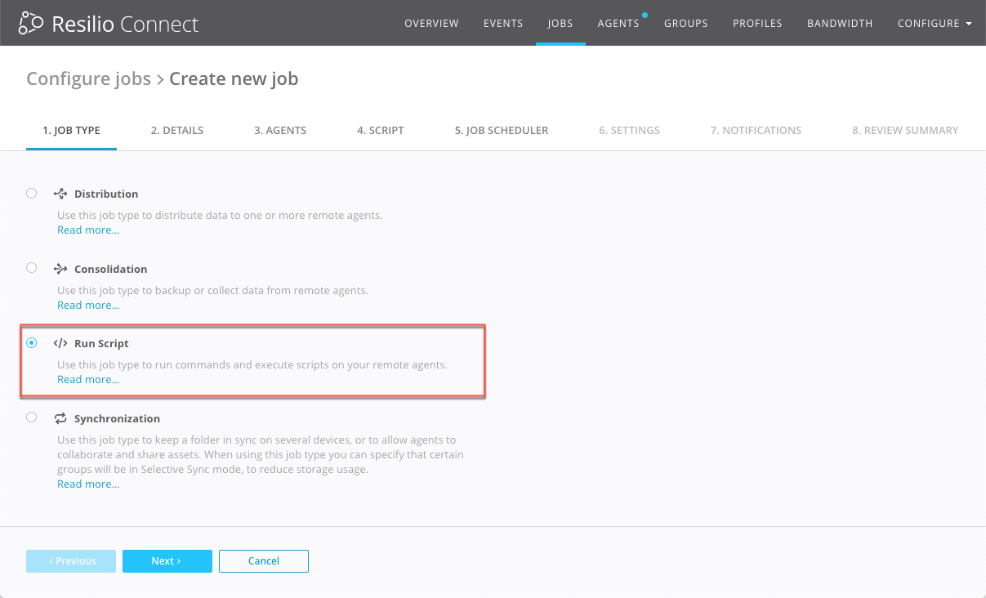986x598 pixels.
Task: Click the Distribution job type icon
Action: coord(60,194)
